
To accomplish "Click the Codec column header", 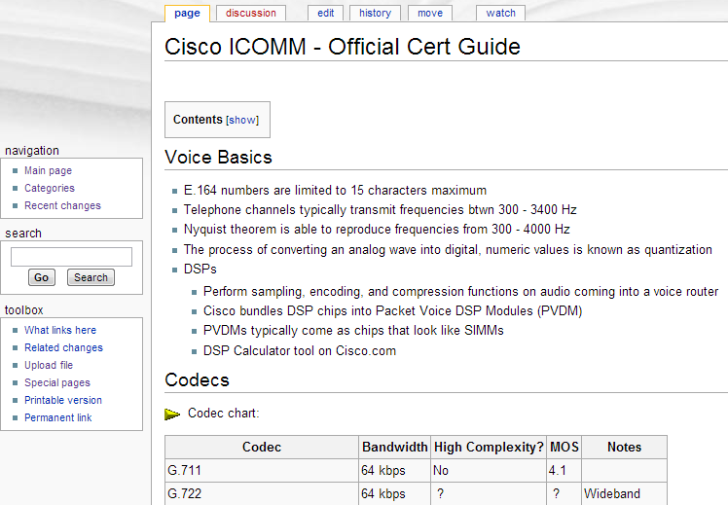I will pos(262,447).
